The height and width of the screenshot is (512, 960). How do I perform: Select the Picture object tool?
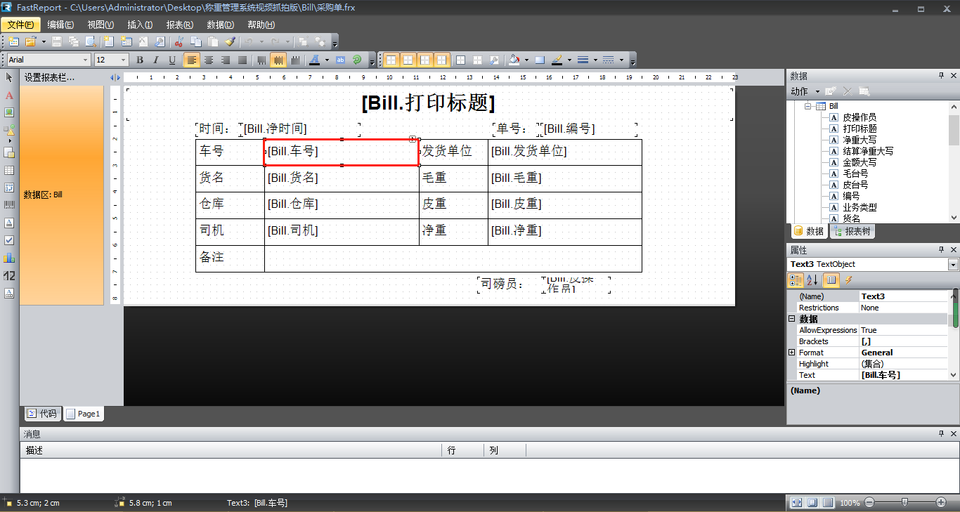click(x=9, y=112)
